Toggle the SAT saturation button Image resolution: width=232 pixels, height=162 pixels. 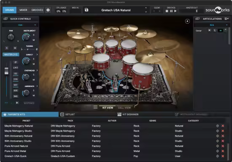[x=16, y=85]
